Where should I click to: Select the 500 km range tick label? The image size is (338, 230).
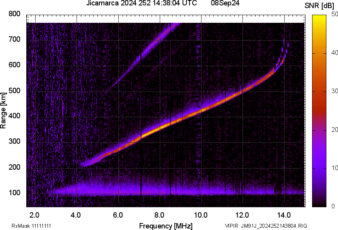(x=14, y=91)
